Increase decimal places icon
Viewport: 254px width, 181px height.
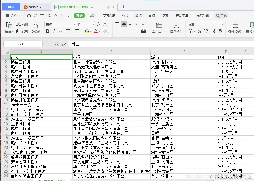click(214, 31)
